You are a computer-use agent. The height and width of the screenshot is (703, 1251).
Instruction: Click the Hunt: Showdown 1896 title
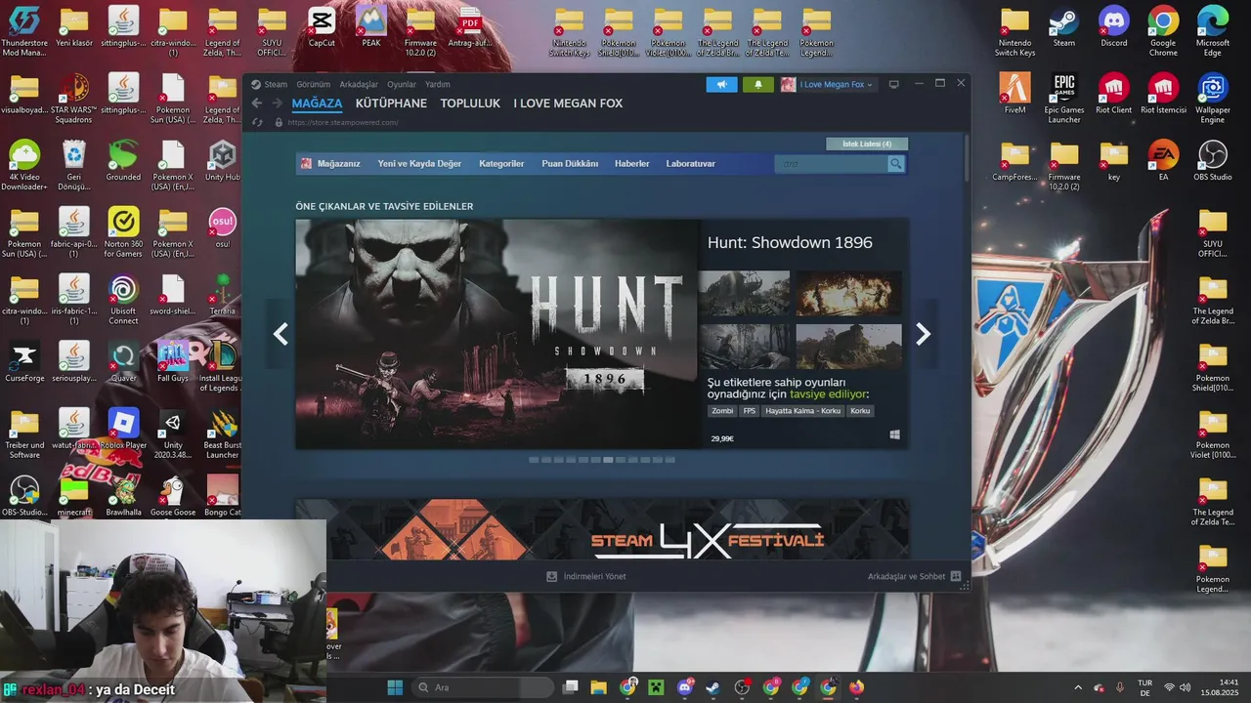click(x=790, y=242)
